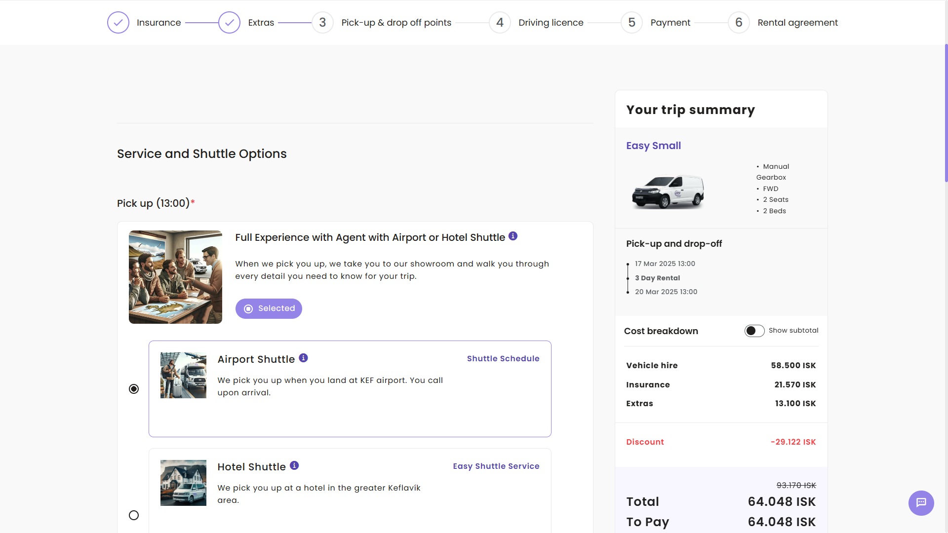Click the 'Discount' row label

tap(645, 442)
